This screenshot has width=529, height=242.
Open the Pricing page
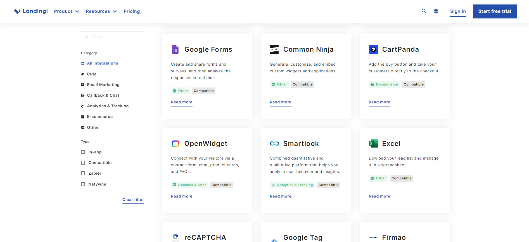pyautogui.click(x=132, y=11)
